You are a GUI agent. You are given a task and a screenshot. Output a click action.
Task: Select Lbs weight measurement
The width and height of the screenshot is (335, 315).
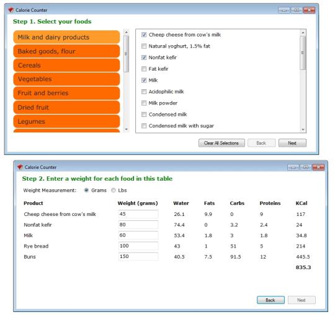click(114, 190)
